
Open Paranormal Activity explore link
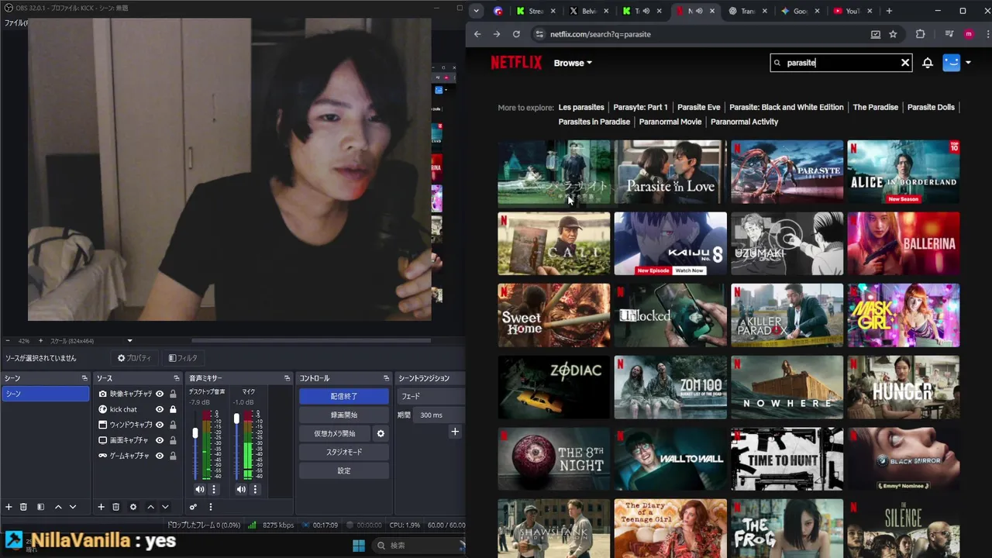(x=744, y=122)
